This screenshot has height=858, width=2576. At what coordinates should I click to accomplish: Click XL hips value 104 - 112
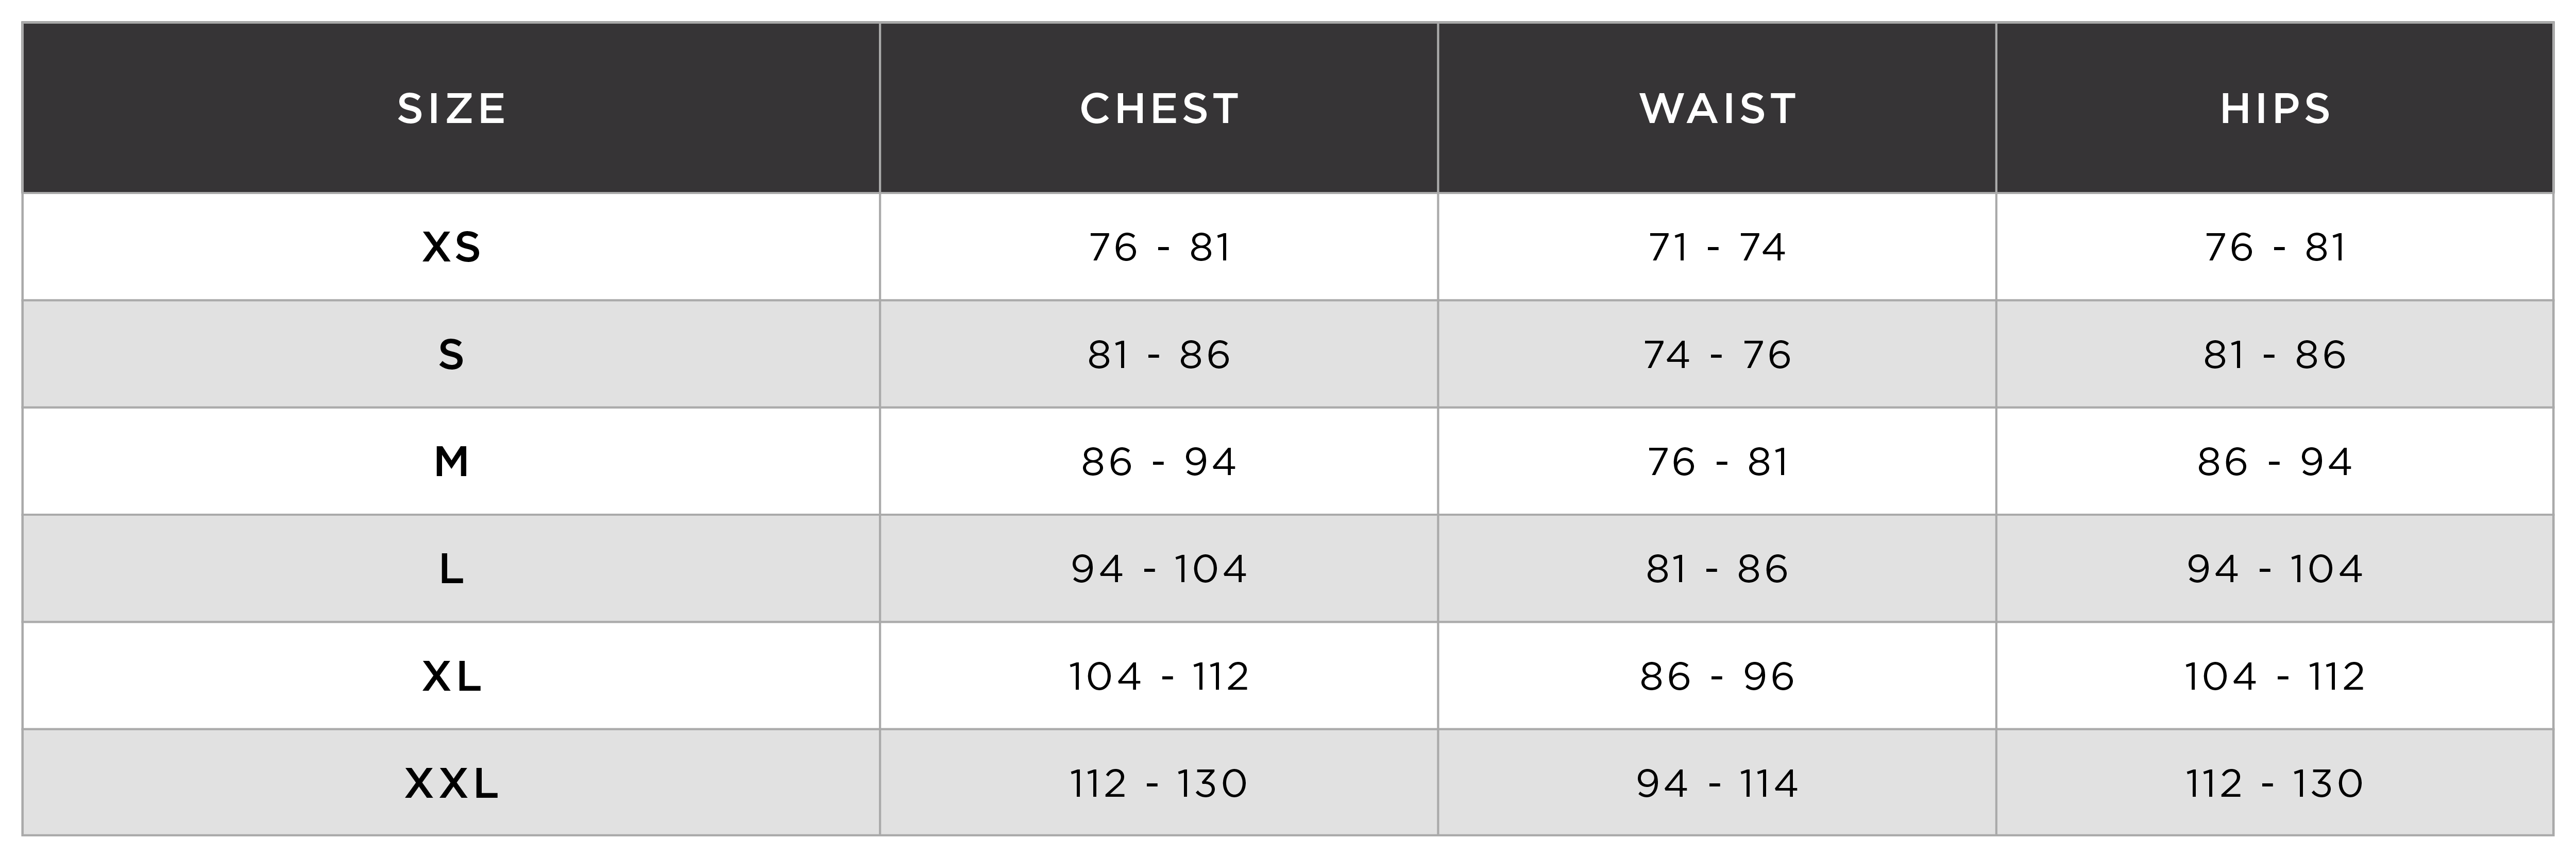click(2275, 676)
